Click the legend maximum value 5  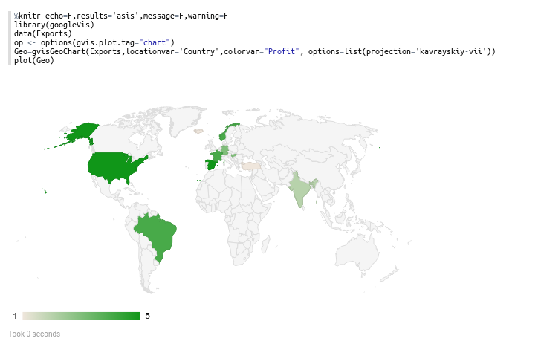(147, 316)
